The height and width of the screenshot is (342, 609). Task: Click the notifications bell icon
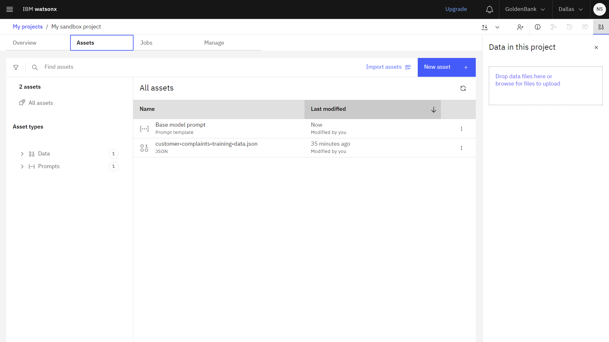click(x=489, y=9)
